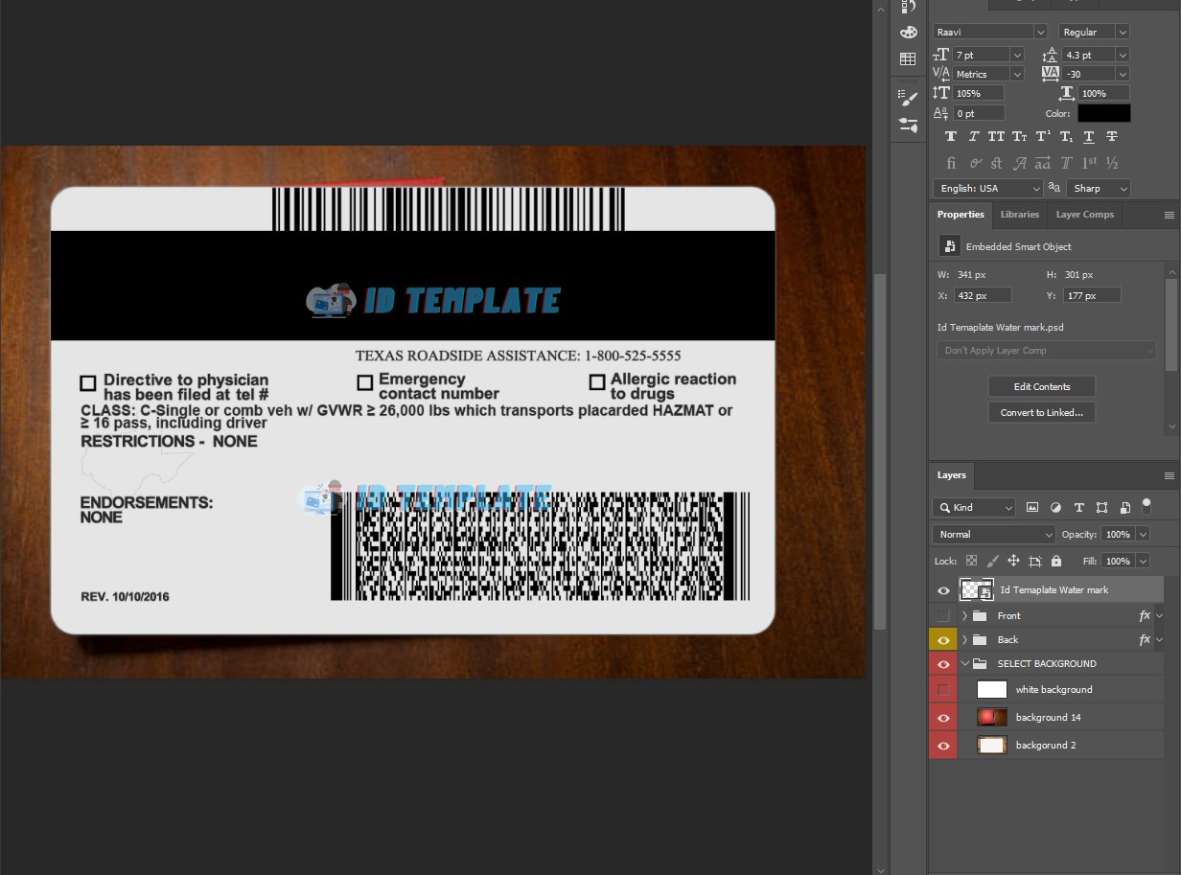Hide the SELECT BACKGROUND group
The image size is (1181, 875).
pos(943,664)
